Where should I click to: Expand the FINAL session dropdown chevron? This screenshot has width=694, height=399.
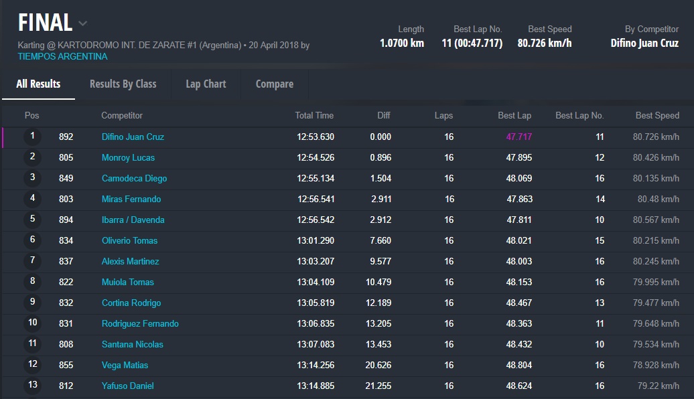82,23
